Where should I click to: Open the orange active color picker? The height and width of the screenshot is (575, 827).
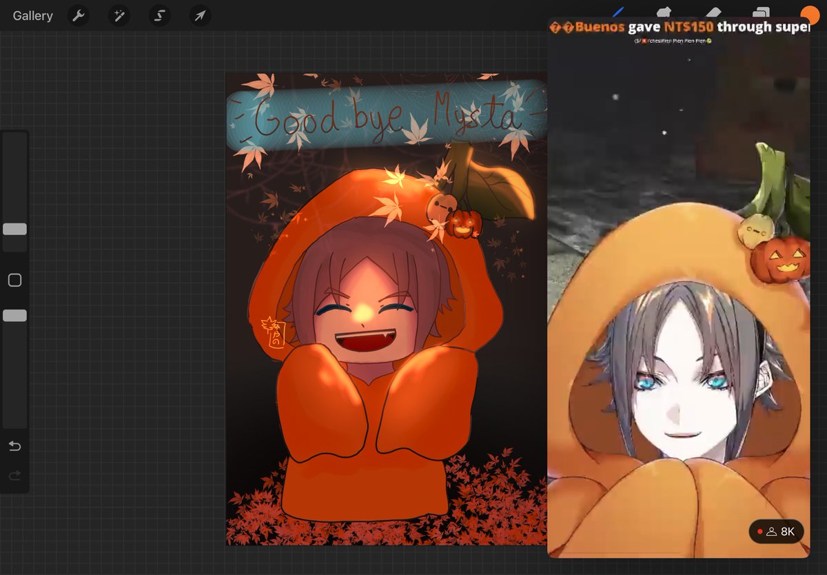pos(810,14)
